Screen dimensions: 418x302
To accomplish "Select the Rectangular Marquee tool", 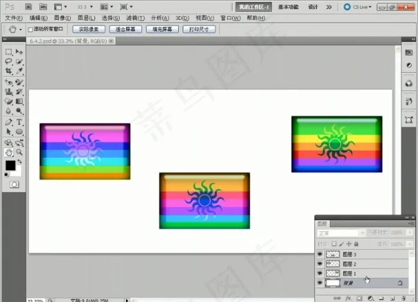I will pyautogui.click(x=9, y=52).
